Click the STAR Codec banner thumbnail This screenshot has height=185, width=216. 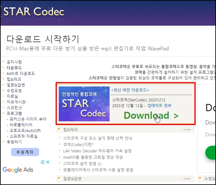pos(84,104)
